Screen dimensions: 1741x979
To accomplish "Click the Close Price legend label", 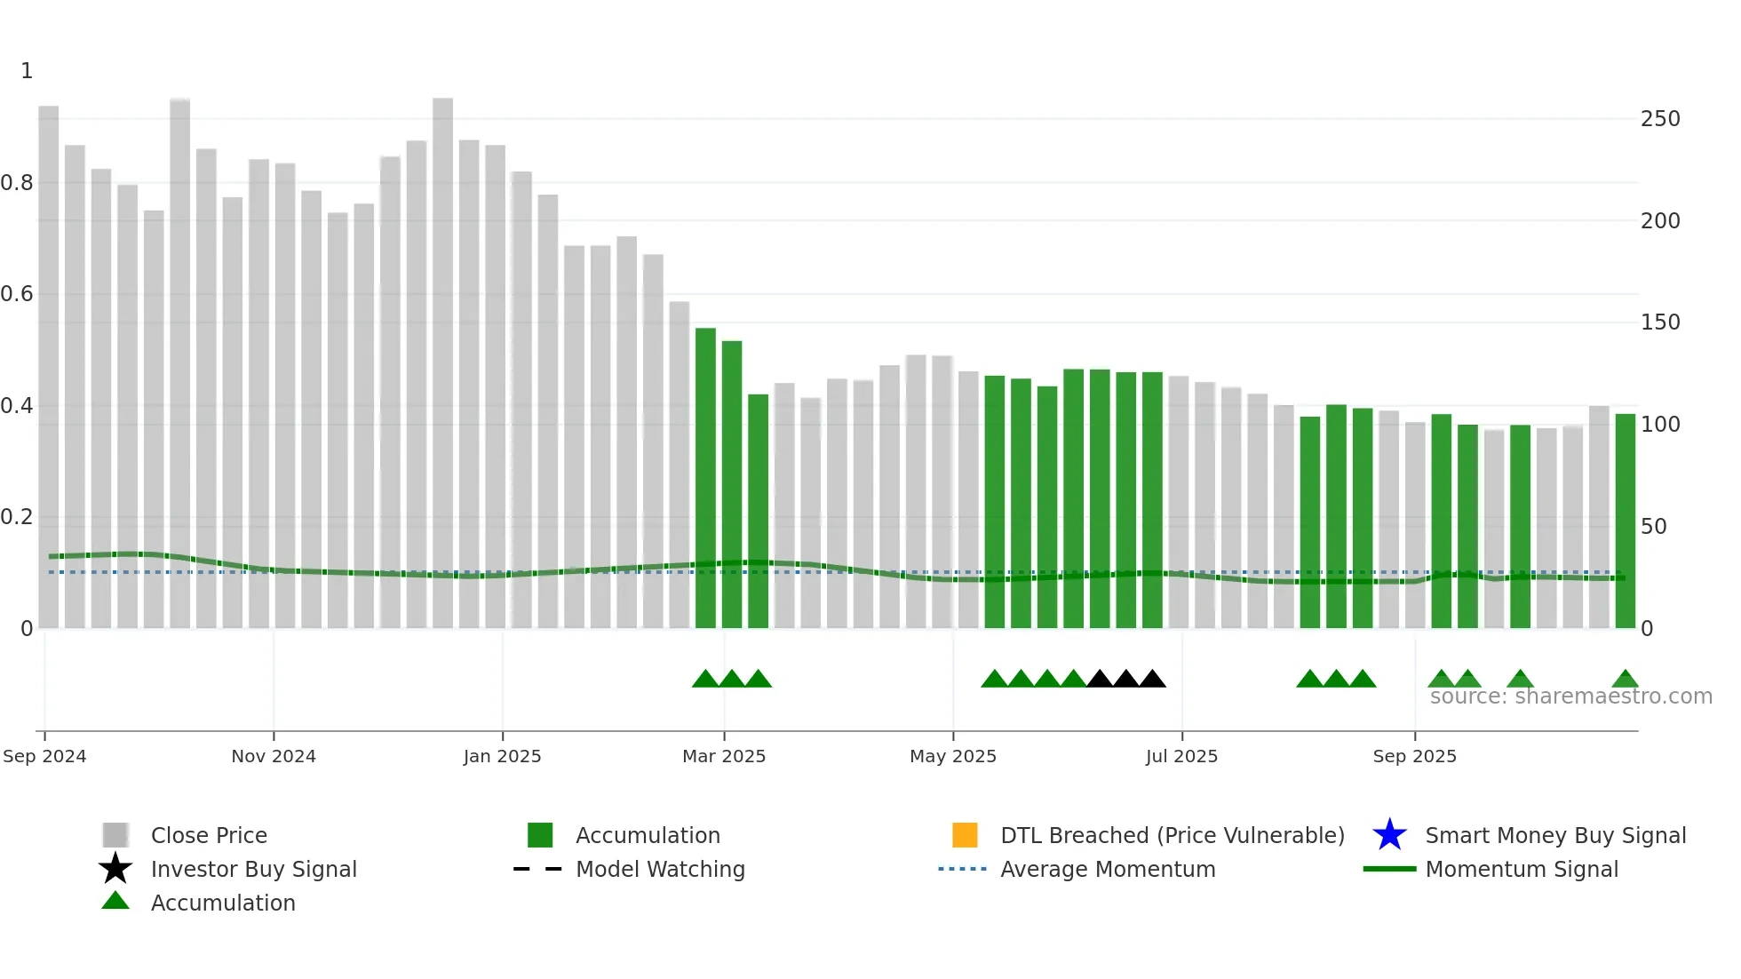I will pyautogui.click(x=209, y=835).
